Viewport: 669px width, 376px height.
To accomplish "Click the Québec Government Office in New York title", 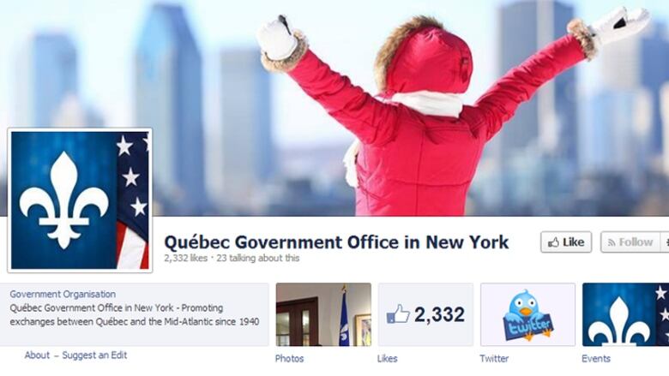I will coord(336,242).
